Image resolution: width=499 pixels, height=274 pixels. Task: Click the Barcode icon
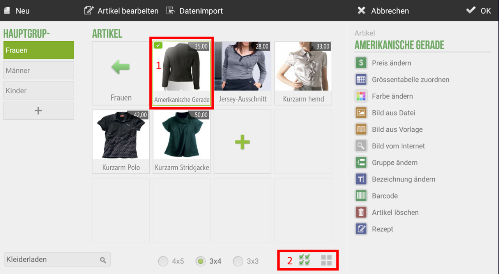point(361,195)
